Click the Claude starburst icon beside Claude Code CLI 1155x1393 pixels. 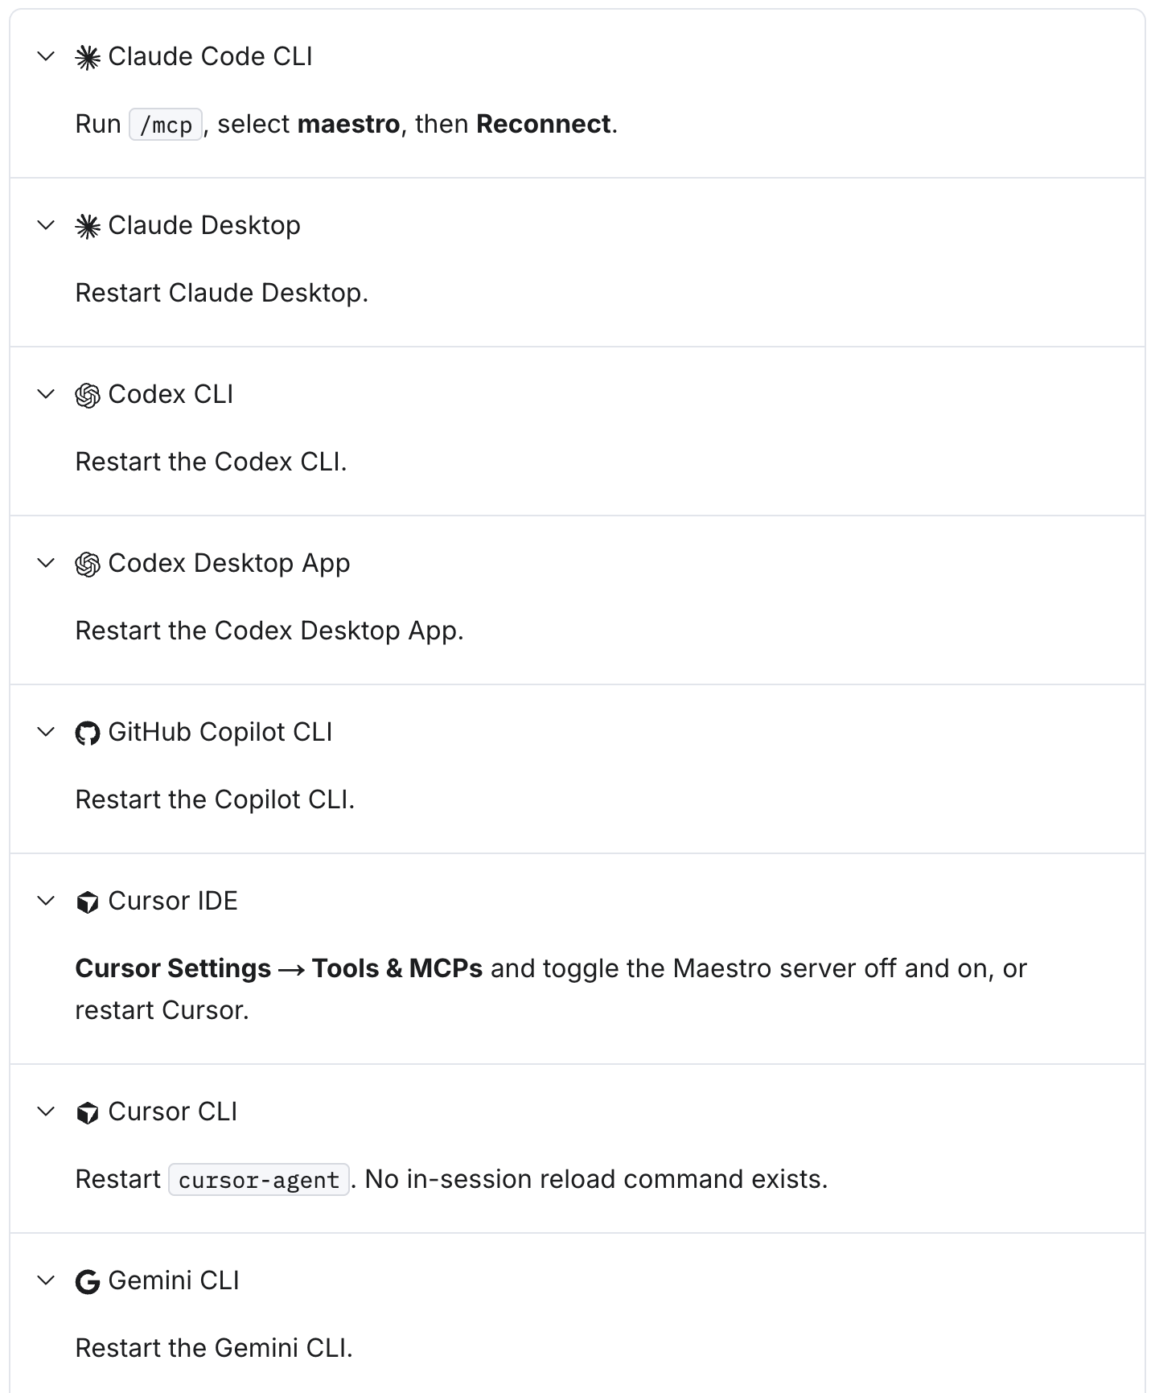pos(88,58)
